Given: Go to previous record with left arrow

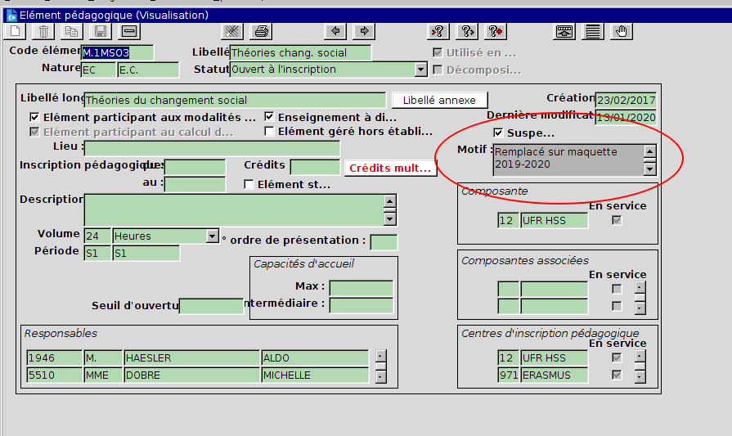Looking at the screenshot, I should tap(335, 32).
